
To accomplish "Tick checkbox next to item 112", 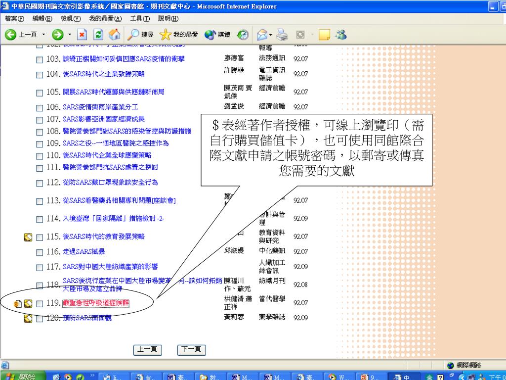I will pos(40,183).
